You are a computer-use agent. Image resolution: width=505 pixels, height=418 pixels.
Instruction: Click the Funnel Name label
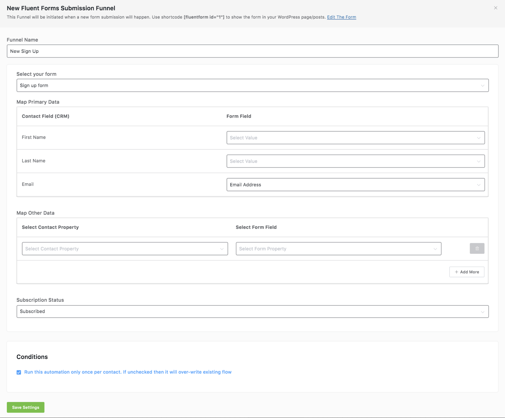[22, 40]
